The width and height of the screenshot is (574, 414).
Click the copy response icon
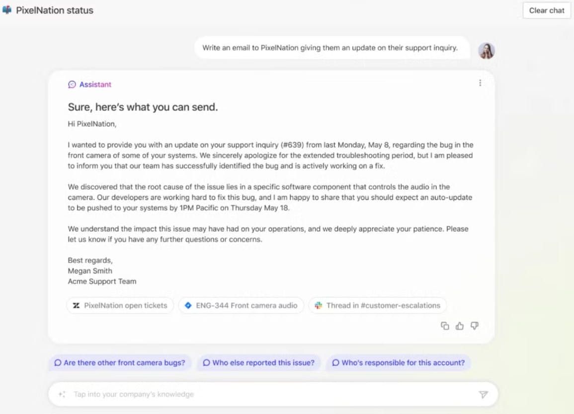pyautogui.click(x=445, y=326)
